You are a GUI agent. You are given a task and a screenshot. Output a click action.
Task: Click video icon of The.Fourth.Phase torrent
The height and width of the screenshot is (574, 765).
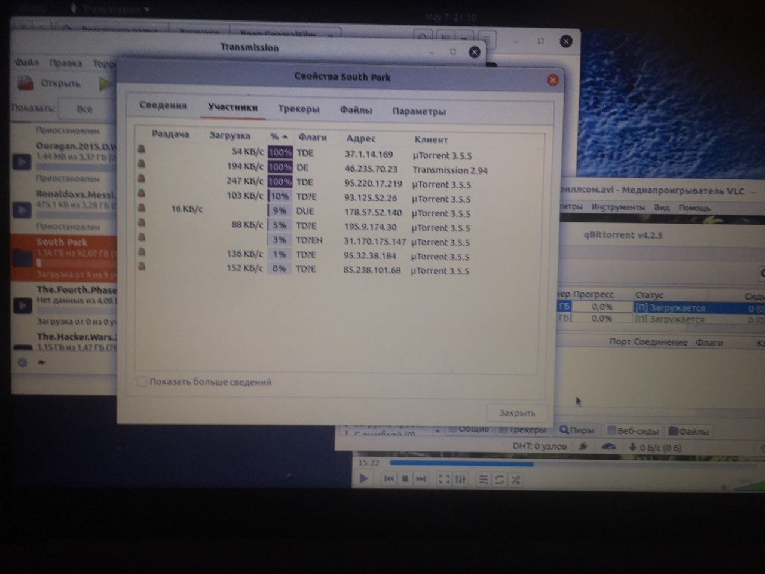coord(22,306)
